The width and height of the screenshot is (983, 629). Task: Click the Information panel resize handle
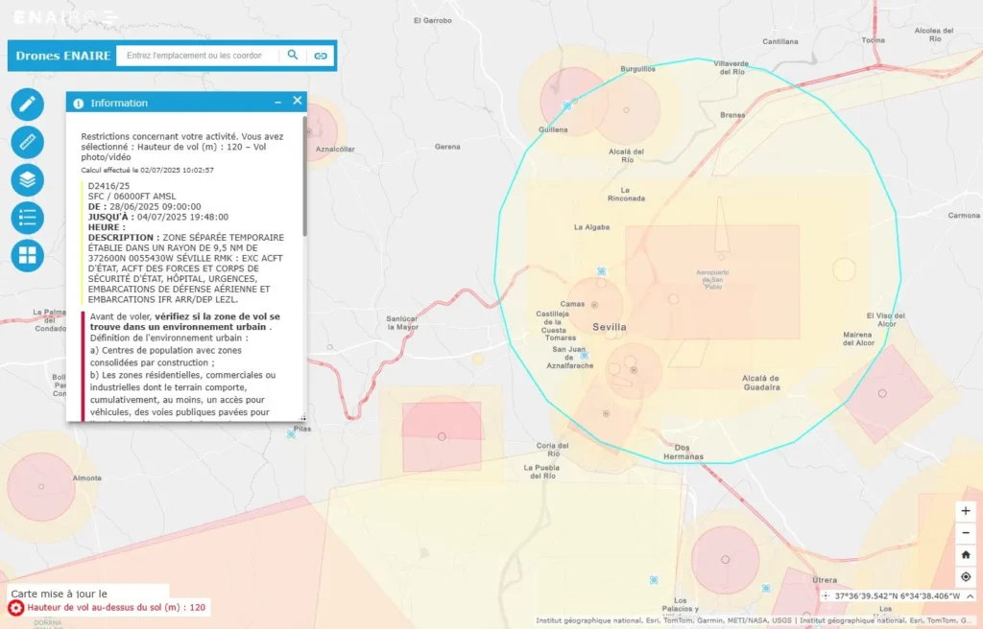point(302,417)
